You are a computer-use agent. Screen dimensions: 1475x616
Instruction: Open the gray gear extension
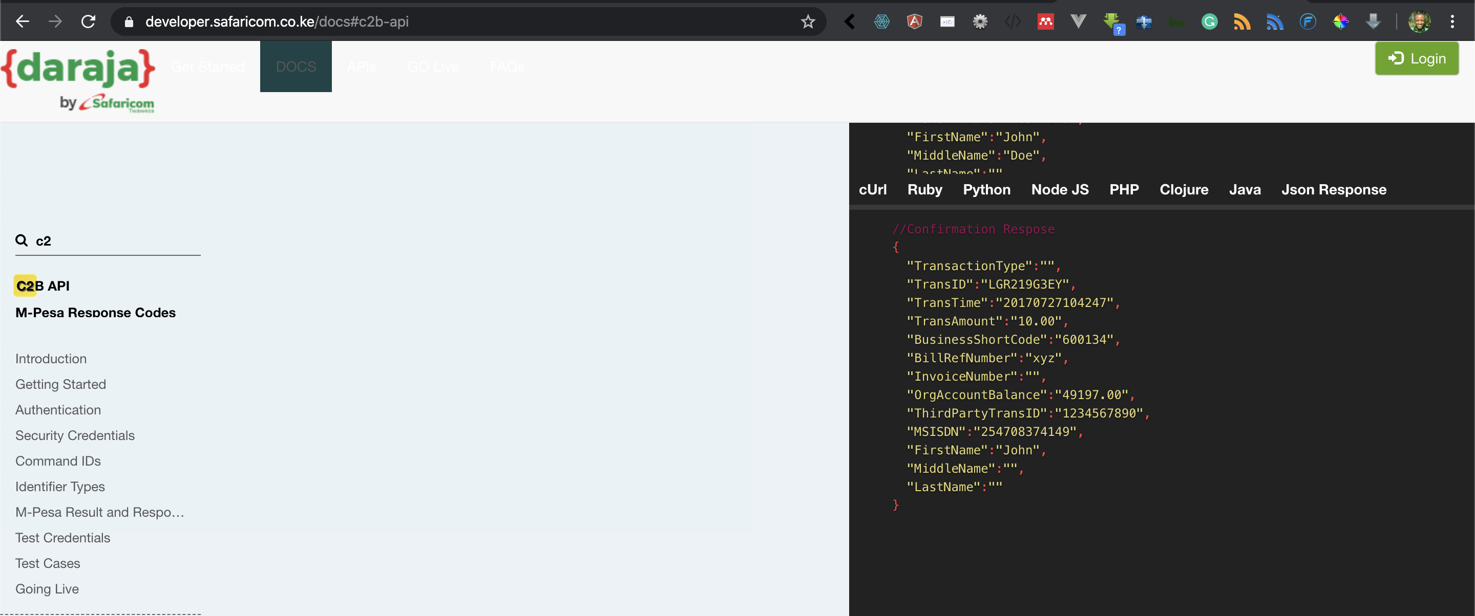click(x=980, y=21)
